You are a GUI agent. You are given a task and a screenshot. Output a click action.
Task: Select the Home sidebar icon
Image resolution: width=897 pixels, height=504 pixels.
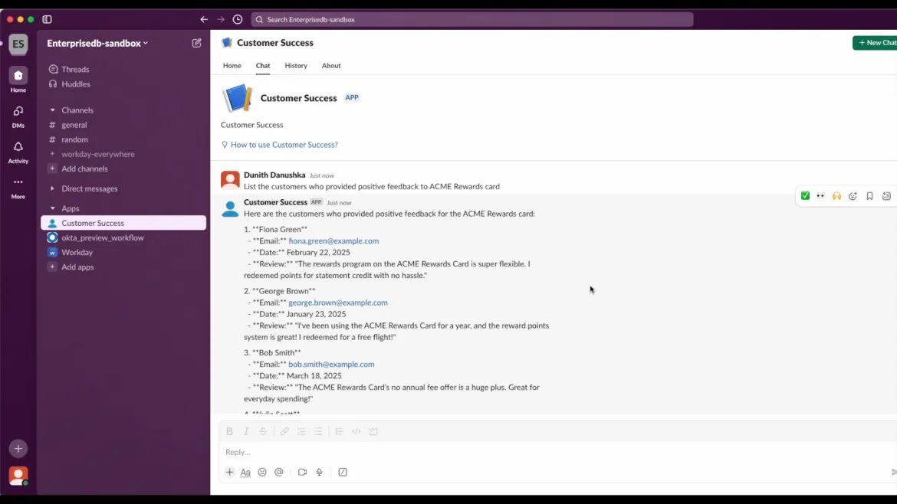[18, 80]
